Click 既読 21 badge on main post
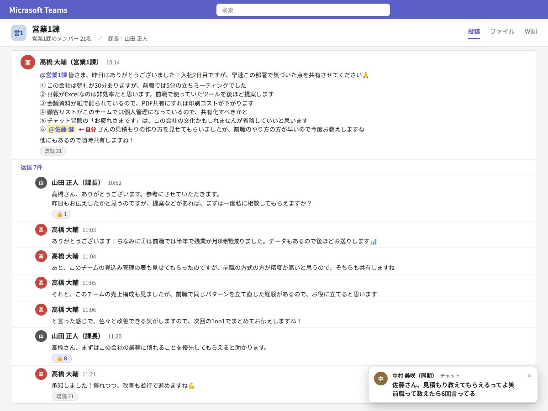Screen dimensions: 548x411 tap(53, 151)
